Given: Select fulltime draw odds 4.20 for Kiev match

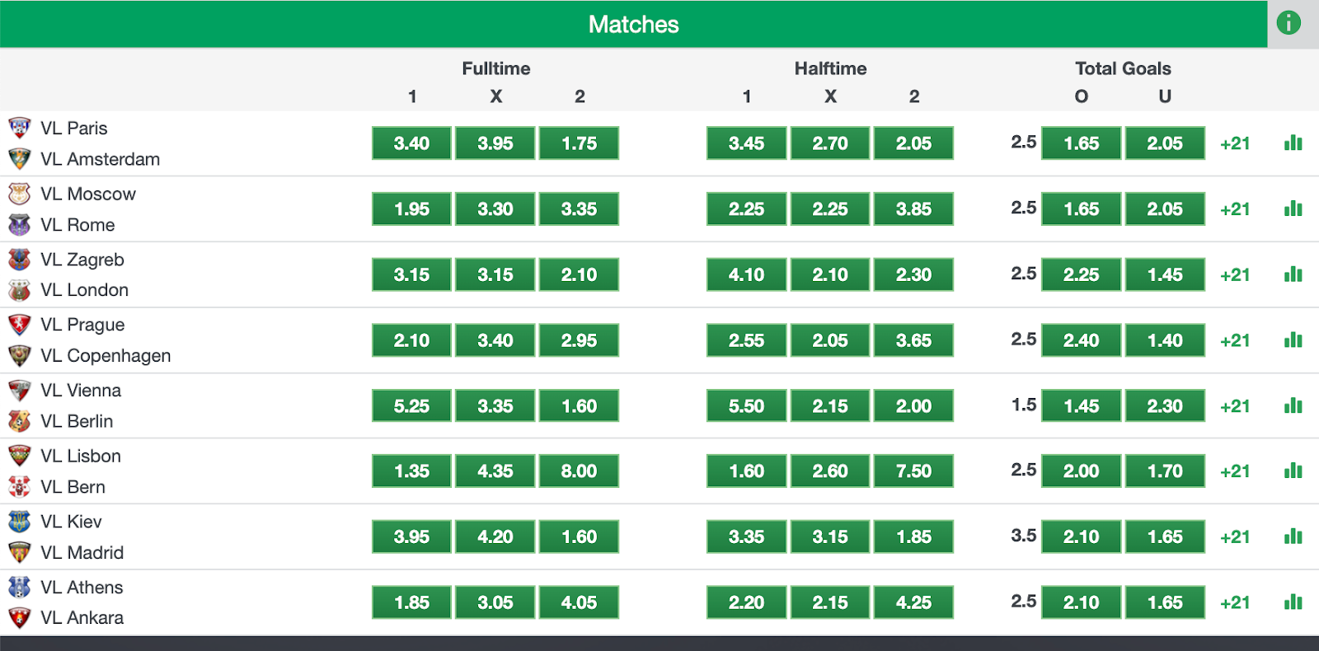Looking at the screenshot, I should click(x=495, y=536).
